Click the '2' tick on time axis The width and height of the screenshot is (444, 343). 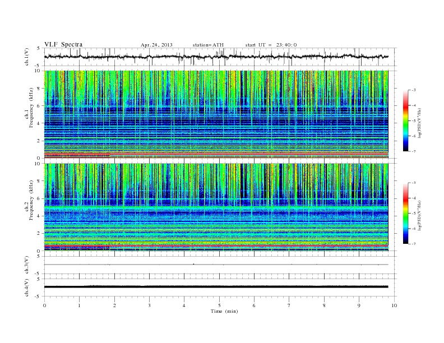[x=114, y=305]
